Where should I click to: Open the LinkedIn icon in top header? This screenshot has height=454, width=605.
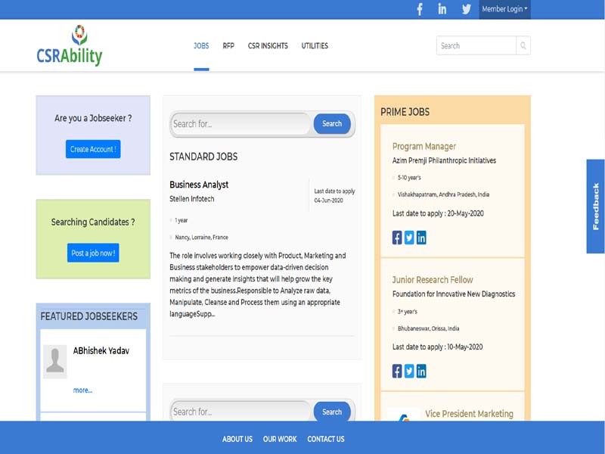(x=442, y=9)
